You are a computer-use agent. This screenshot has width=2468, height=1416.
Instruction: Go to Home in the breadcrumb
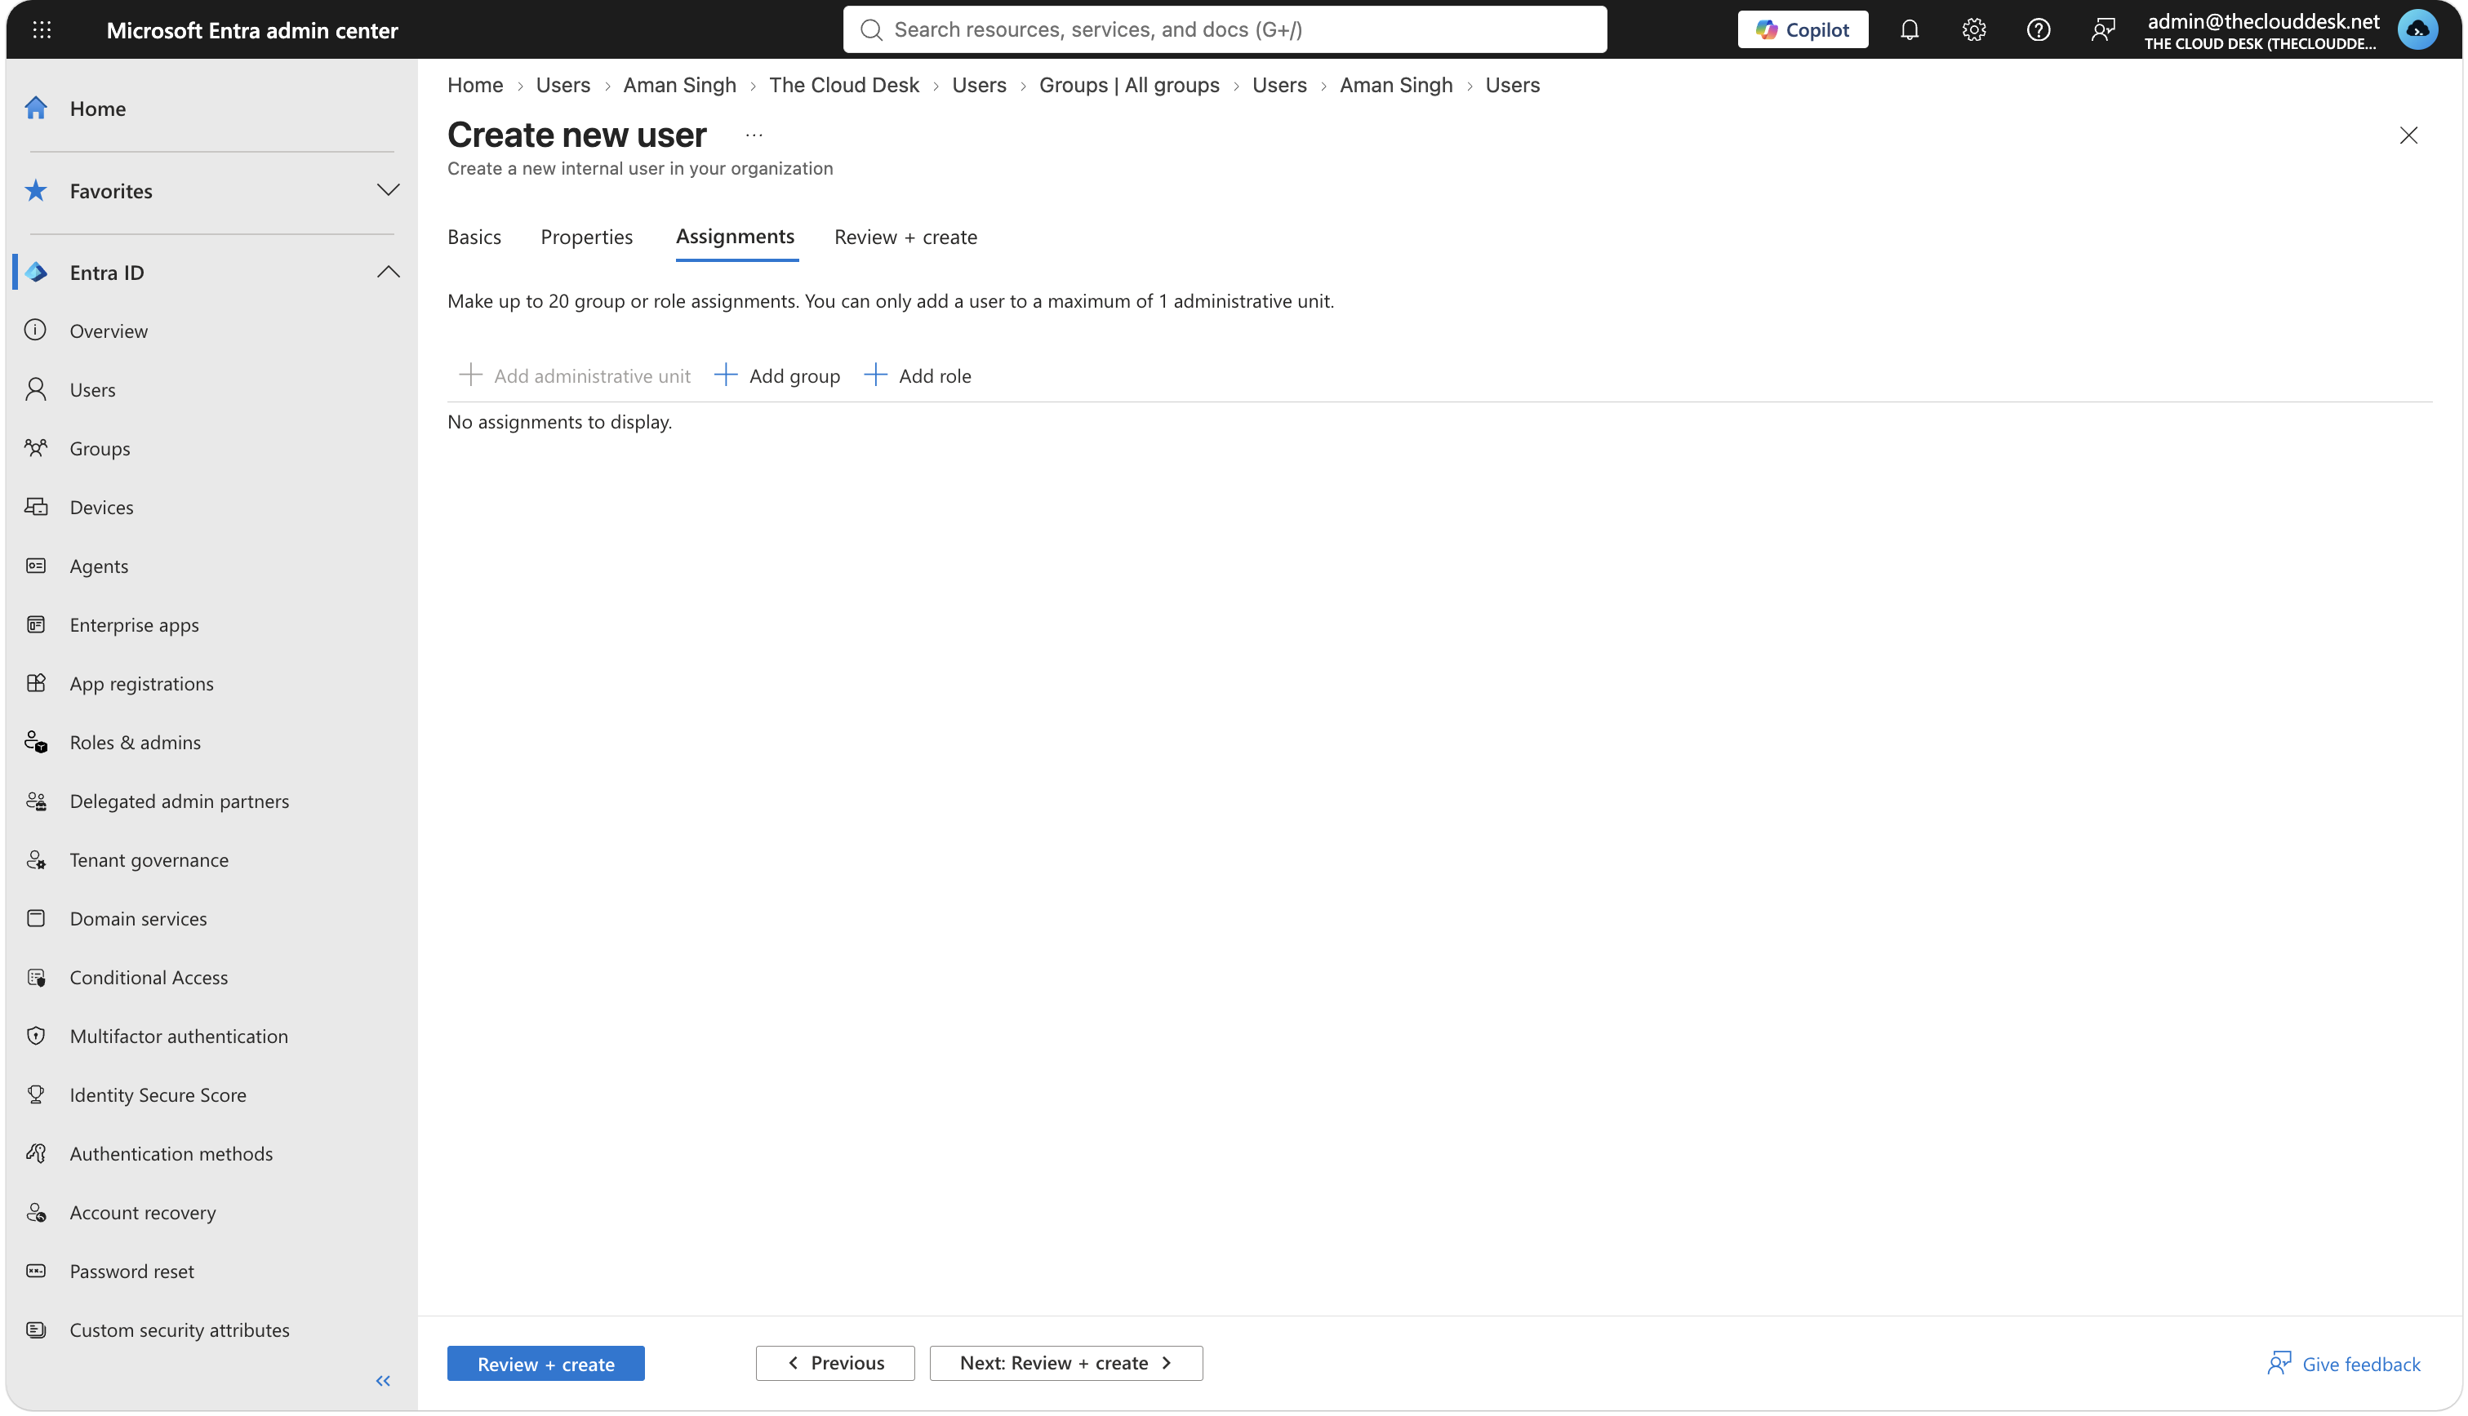coord(474,85)
